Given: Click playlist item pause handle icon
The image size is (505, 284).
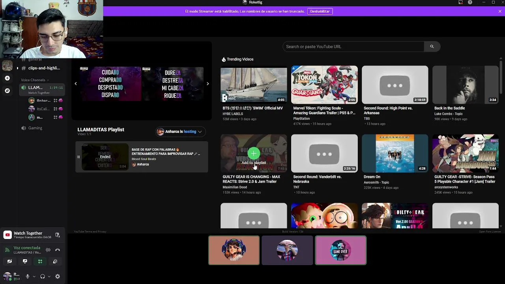Looking at the screenshot, I should click(79, 157).
